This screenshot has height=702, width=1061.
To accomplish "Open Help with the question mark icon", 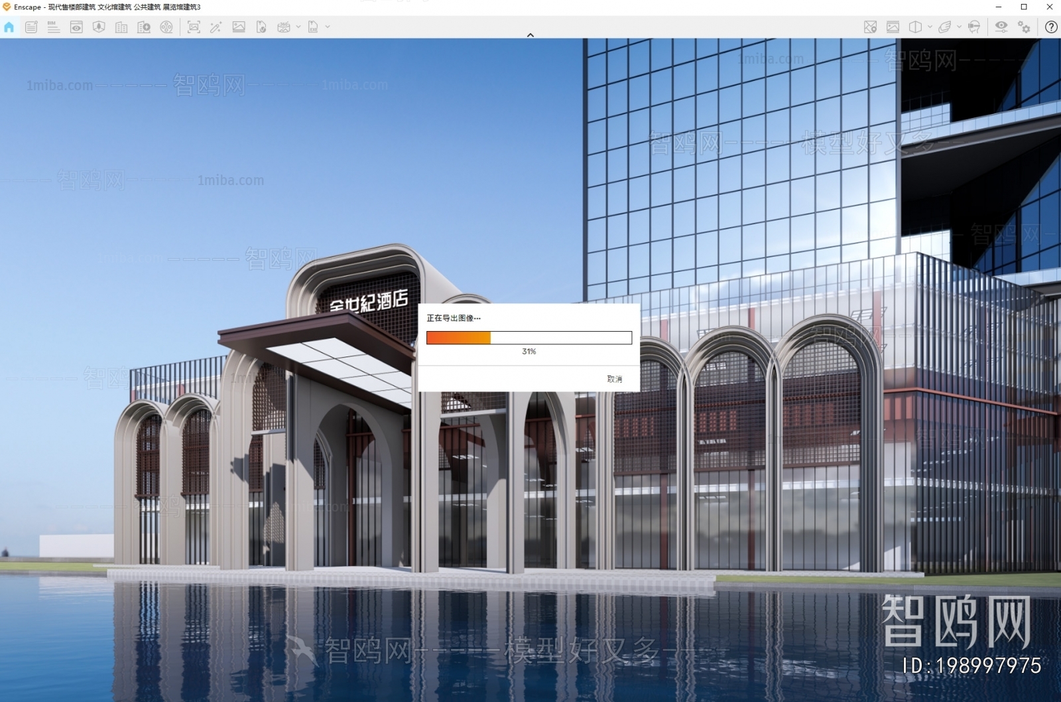I will 1051,27.
